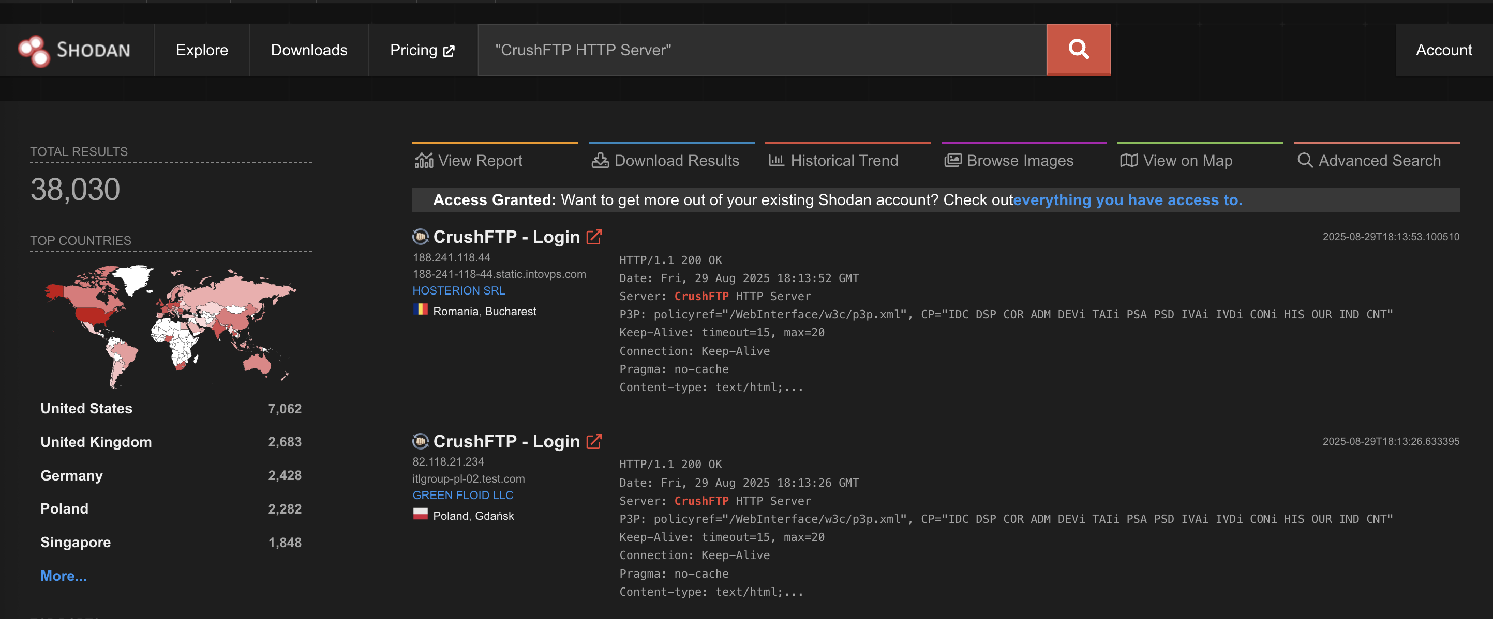
Task: Open the GREEN FLOID LLC link
Action: pos(462,495)
